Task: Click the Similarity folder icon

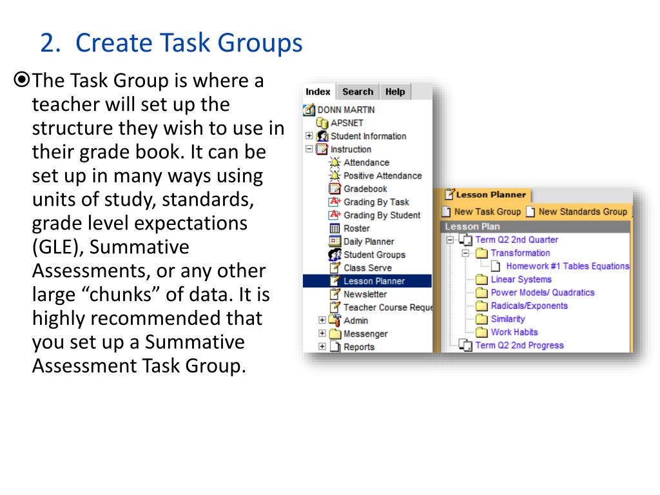Action: [481, 319]
